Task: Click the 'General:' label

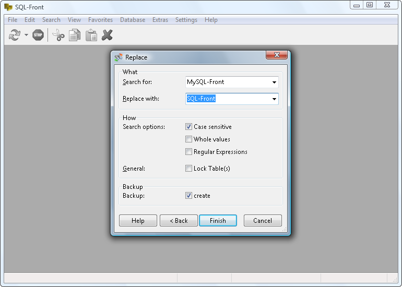Action: (x=134, y=169)
